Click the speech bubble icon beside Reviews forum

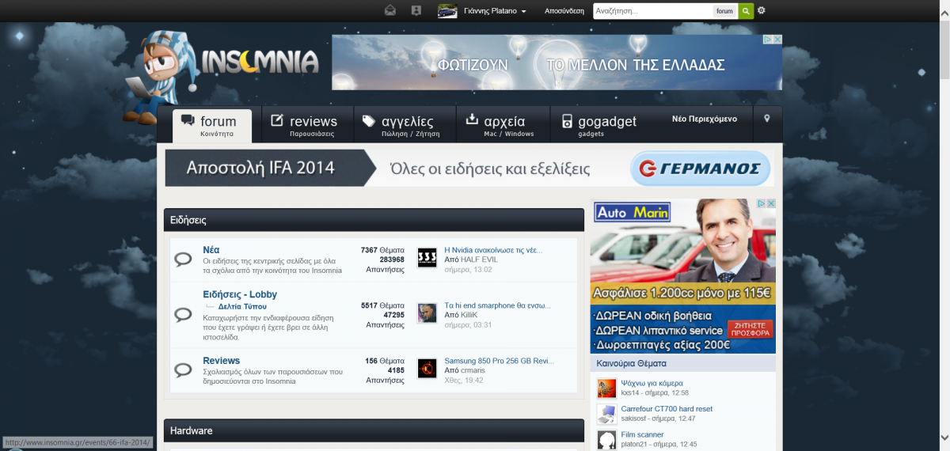pos(183,370)
